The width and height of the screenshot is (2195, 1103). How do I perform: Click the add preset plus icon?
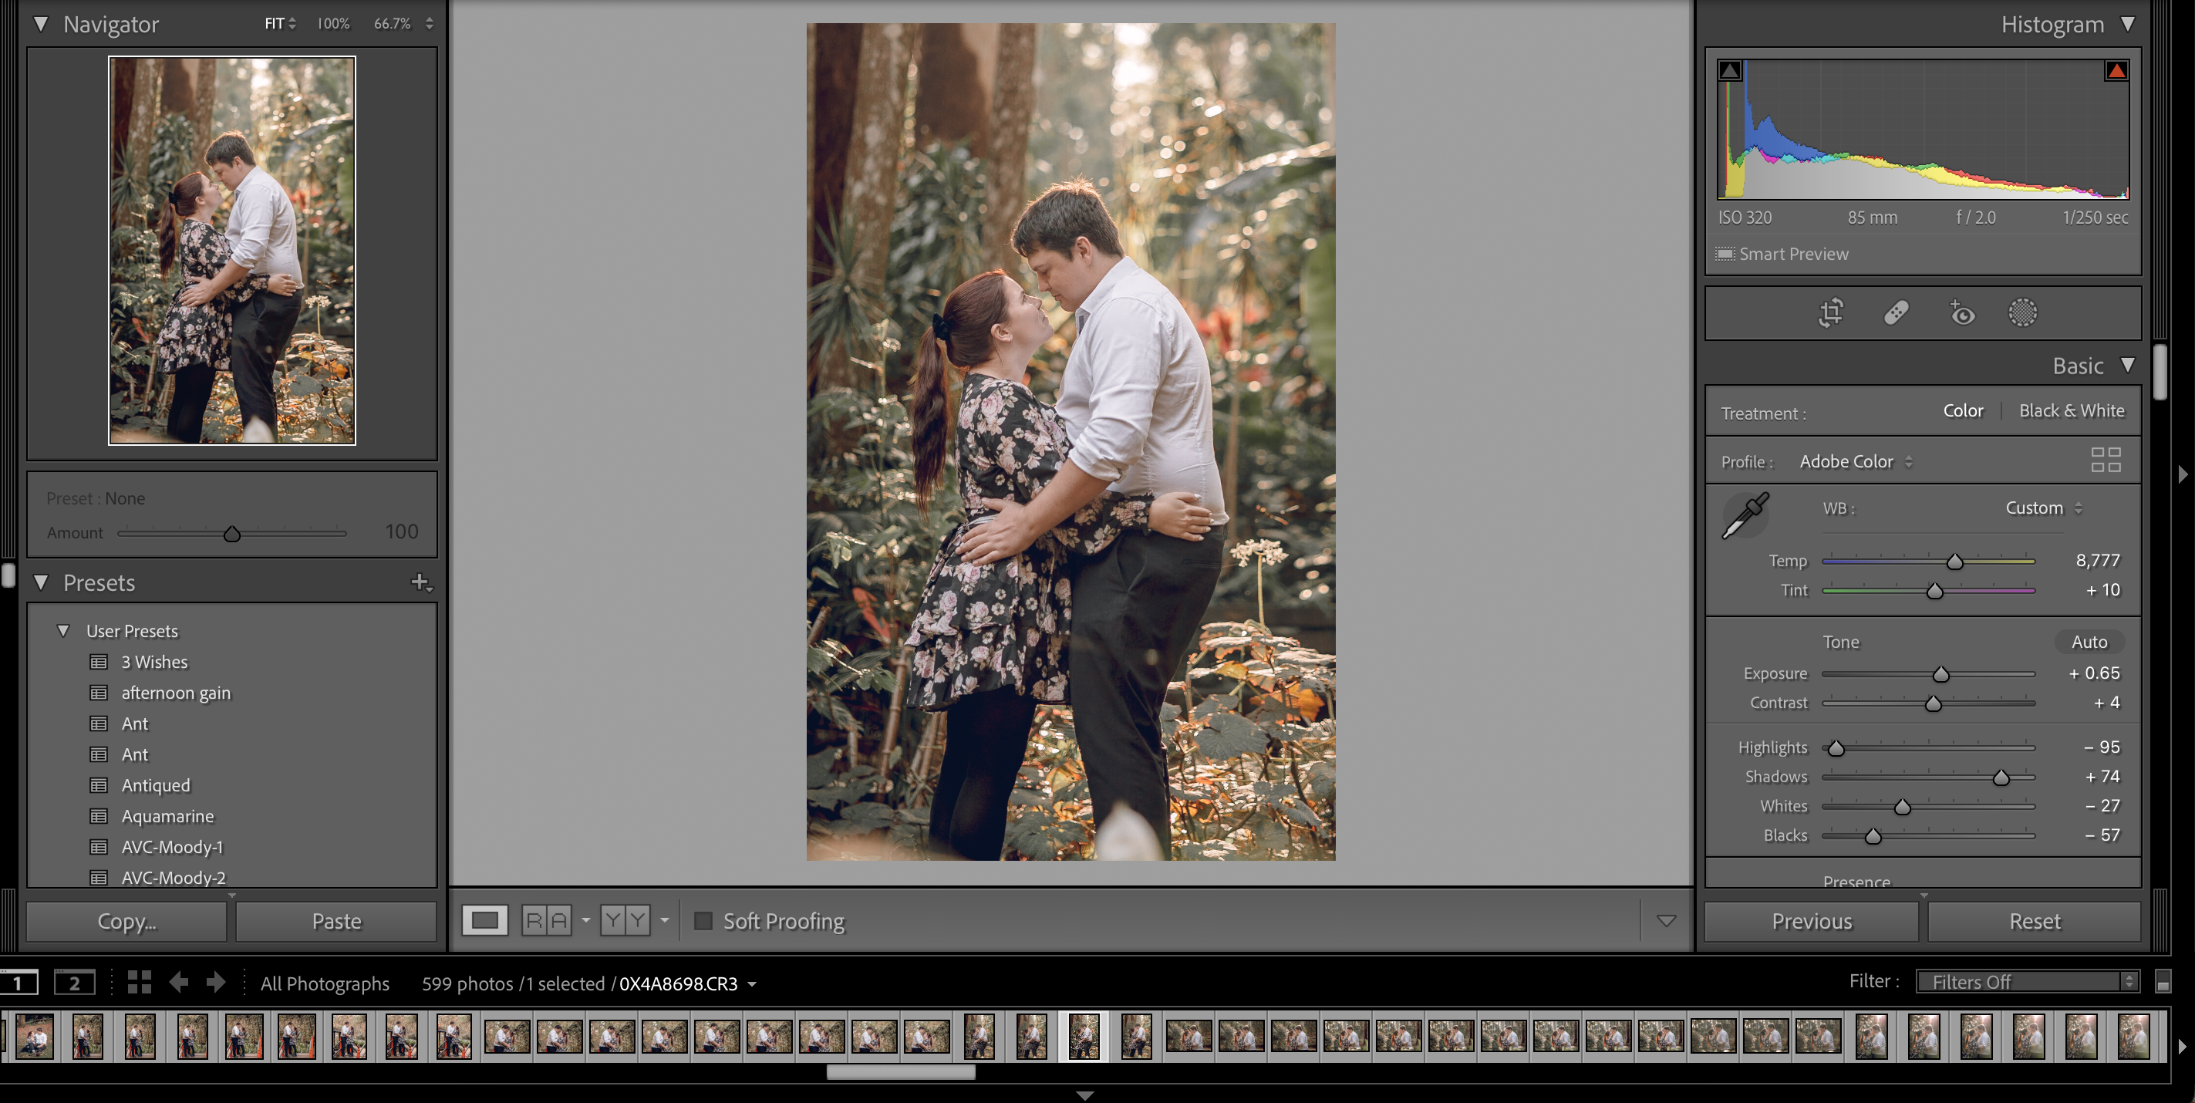coord(421,582)
